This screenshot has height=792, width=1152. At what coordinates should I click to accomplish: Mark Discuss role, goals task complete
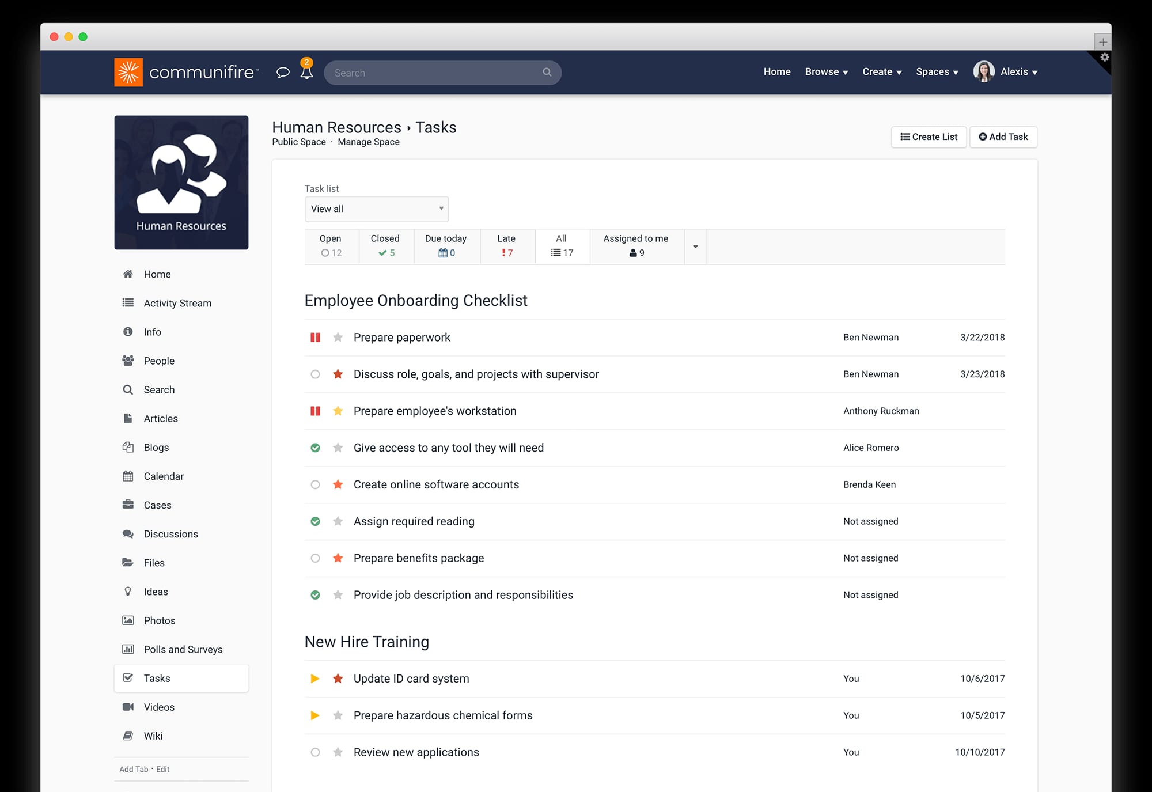click(315, 374)
